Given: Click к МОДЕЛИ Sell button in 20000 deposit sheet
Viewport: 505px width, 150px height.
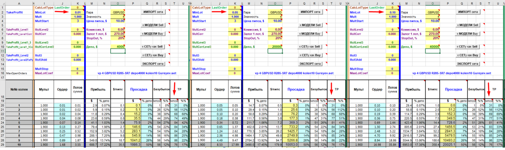Looking at the screenshot, I should click(311, 25).
